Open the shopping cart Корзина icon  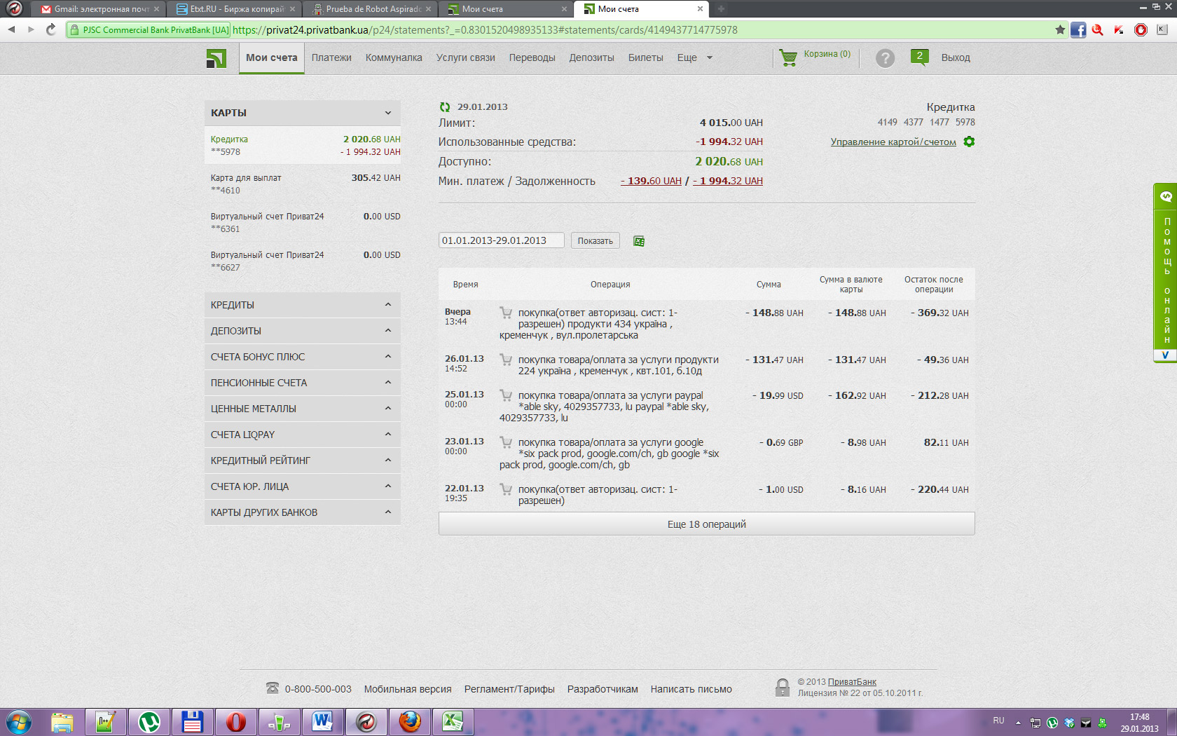point(788,57)
